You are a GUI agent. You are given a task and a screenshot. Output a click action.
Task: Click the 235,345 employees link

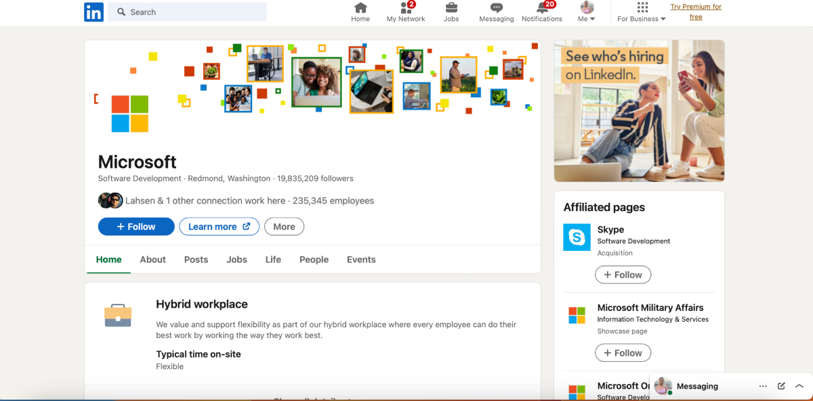333,201
